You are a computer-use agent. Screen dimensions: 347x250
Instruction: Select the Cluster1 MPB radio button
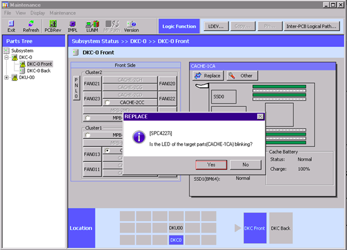(88, 135)
